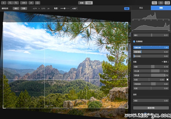Adjust the 色调 hue slider -0.00
This screenshot has height=119, width=171.
pyautogui.click(x=149, y=80)
